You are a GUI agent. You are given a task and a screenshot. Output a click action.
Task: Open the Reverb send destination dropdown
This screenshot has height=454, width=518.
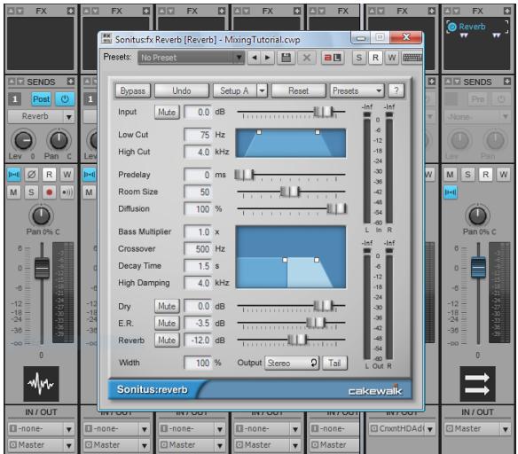(41, 116)
